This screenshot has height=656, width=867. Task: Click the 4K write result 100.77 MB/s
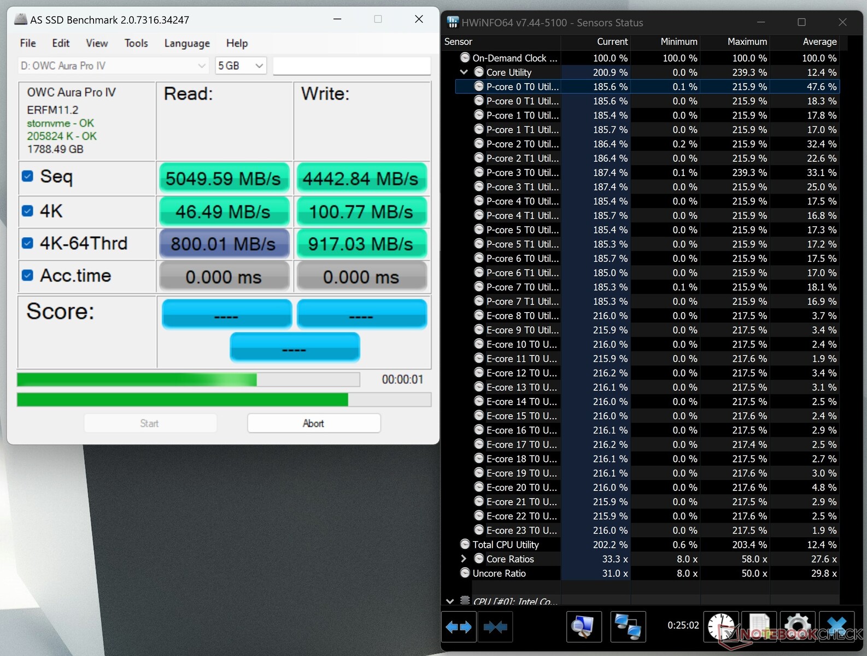361,211
